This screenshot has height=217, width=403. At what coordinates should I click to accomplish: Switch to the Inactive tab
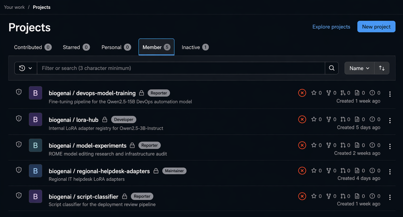point(195,47)
